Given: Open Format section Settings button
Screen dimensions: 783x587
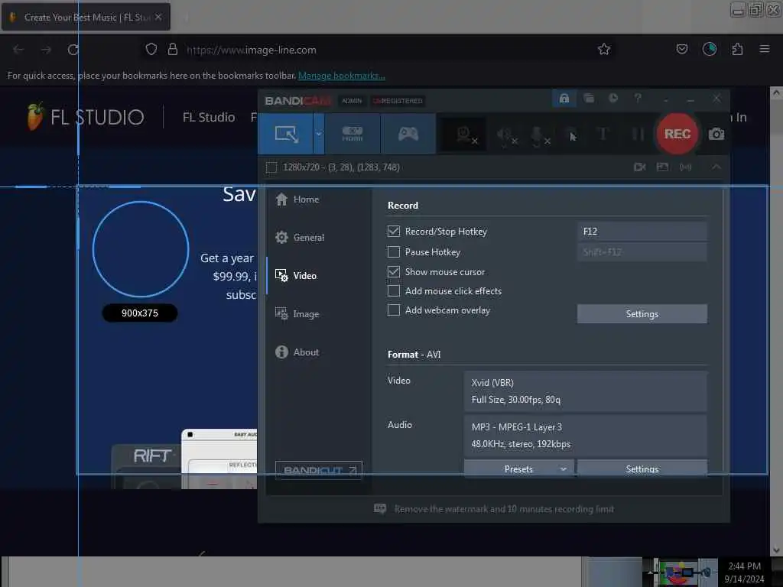Looking at the screenshot, I should pyautogui.click(x=642, y=469).
